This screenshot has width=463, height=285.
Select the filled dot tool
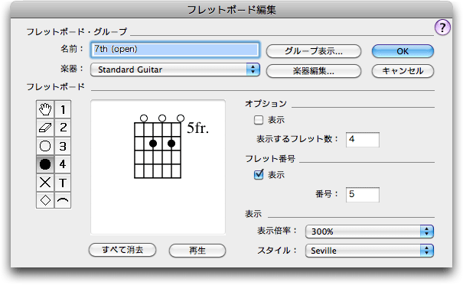point(45,164)
